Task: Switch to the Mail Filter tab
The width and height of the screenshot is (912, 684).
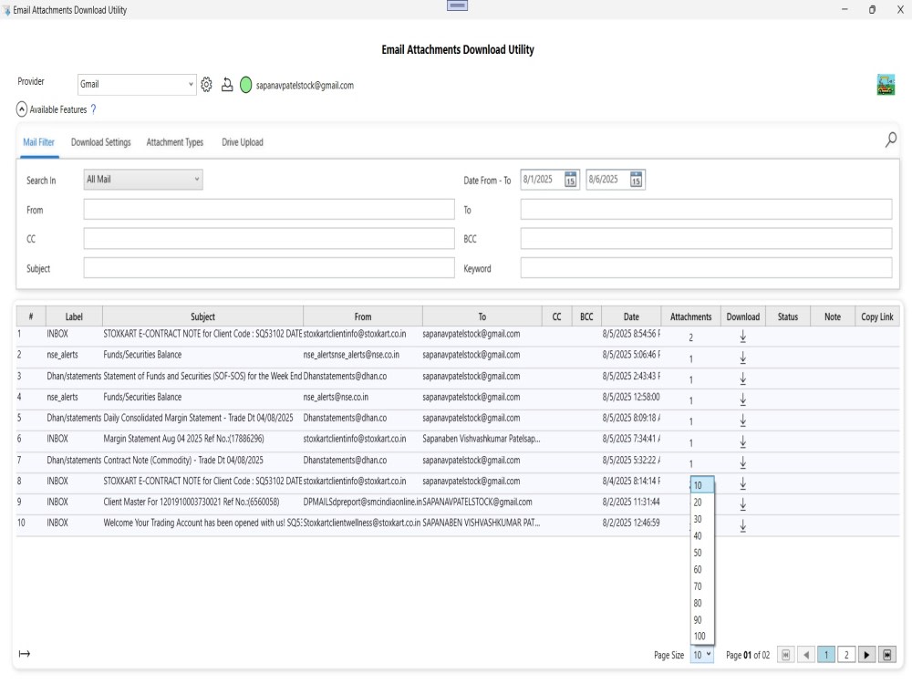Action: pos(39,142)
